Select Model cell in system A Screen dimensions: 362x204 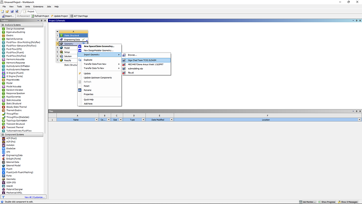[68, 48]
